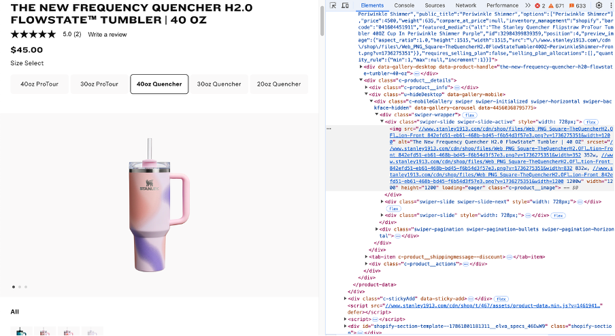
Task: Switch to the Elements tab
Action: coord(372,5)
